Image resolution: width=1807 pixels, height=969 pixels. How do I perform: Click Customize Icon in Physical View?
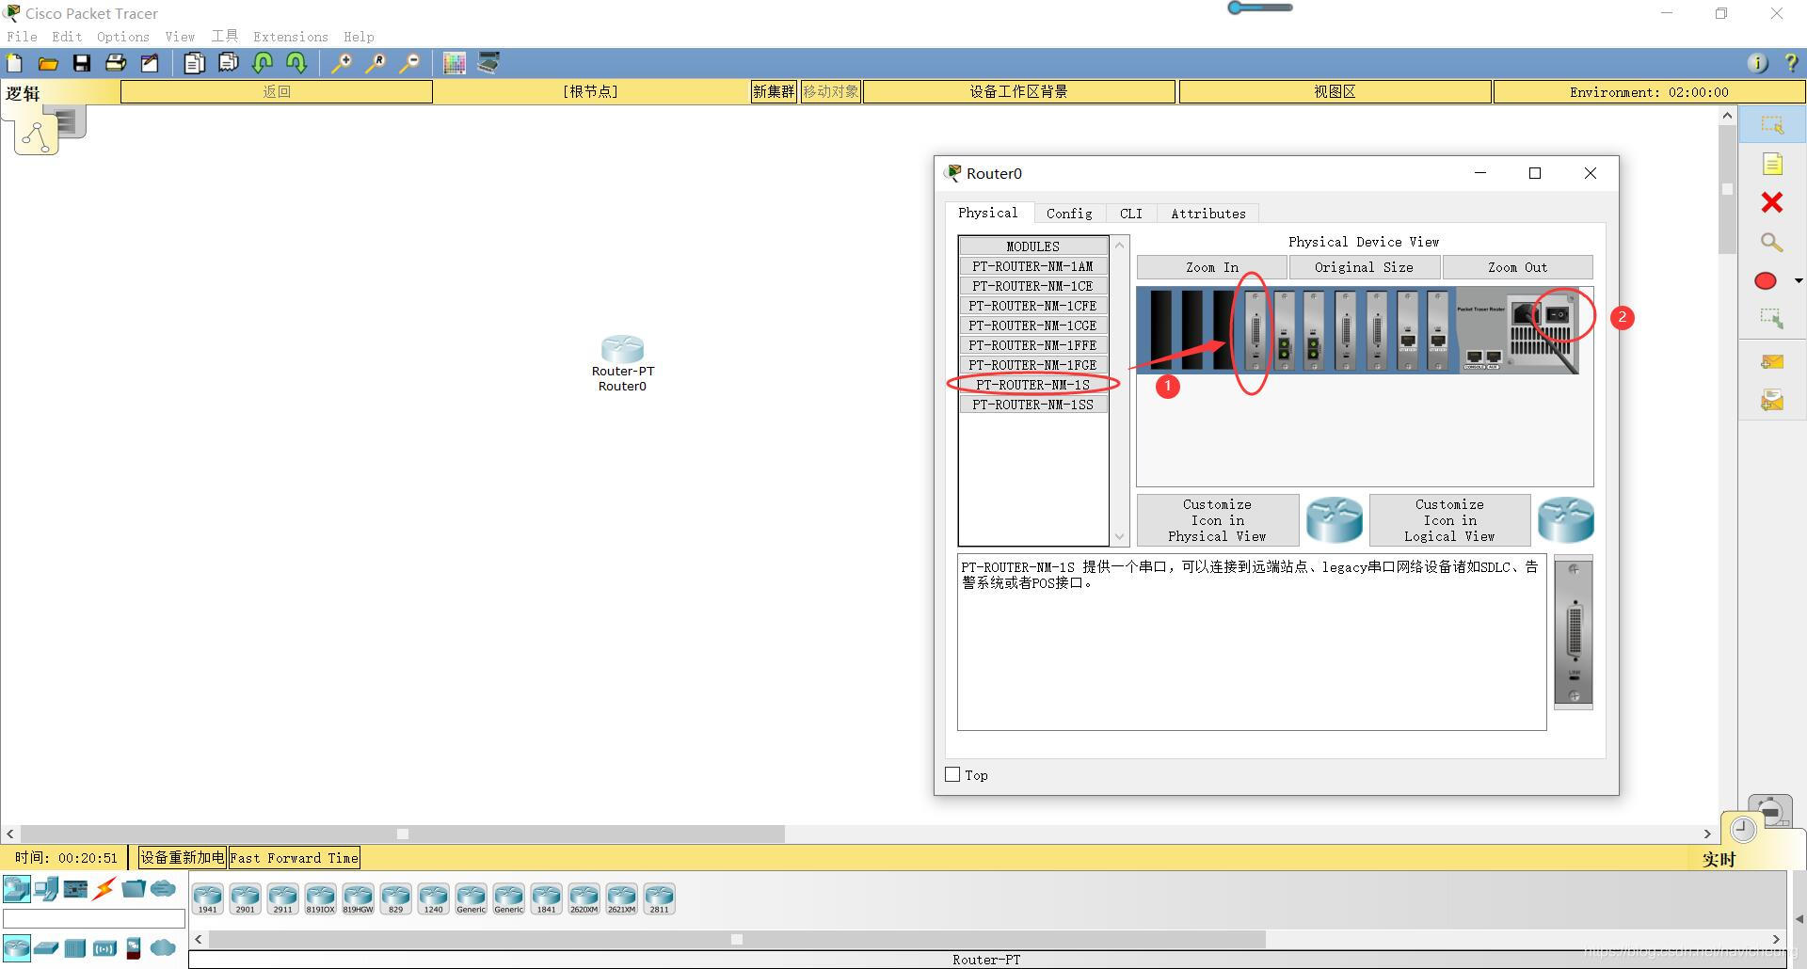pyautogui.click(x=1217, y=520)
